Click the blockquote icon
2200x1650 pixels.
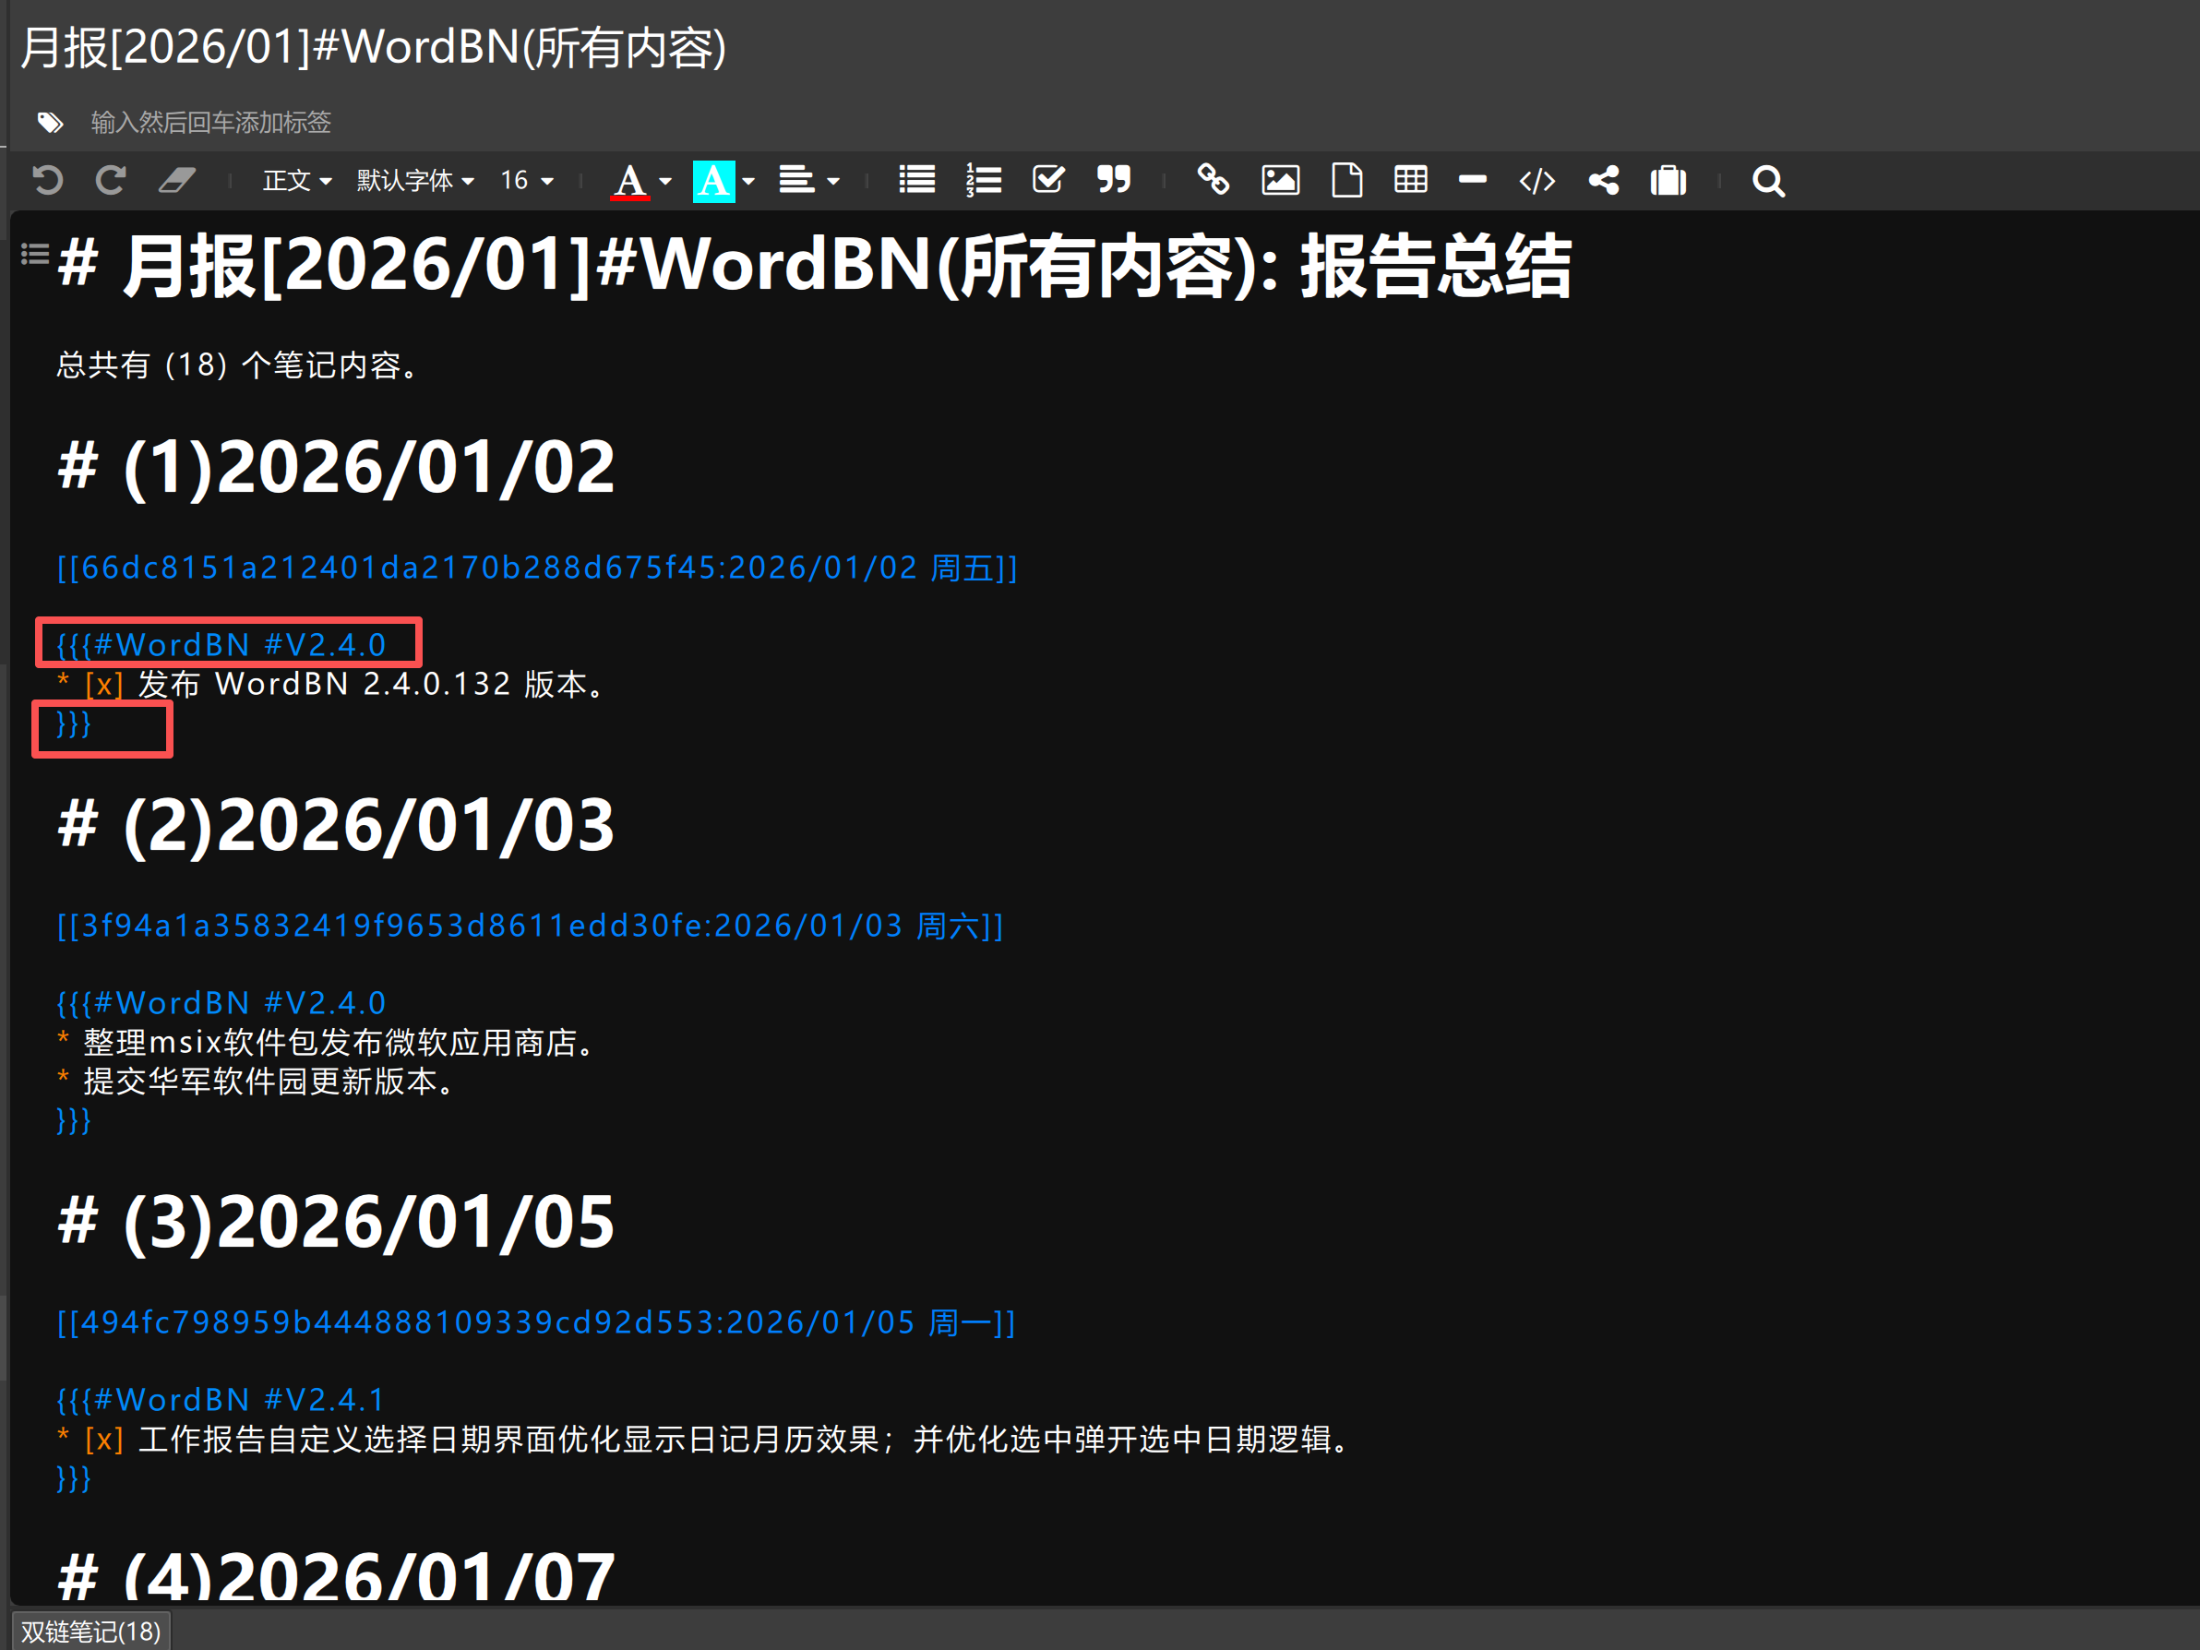click(1114, 180)
